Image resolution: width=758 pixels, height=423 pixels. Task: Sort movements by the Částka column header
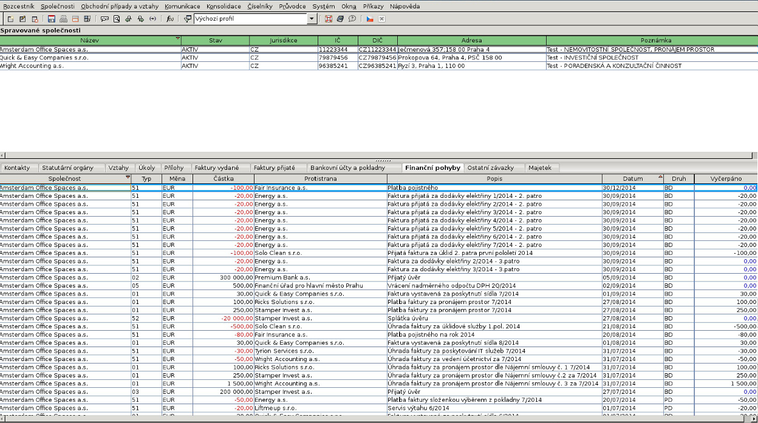click(224, 179)
